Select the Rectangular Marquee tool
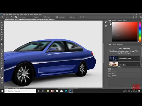The width and height of the screenshot is (142, 106). (x=2, y=25)
